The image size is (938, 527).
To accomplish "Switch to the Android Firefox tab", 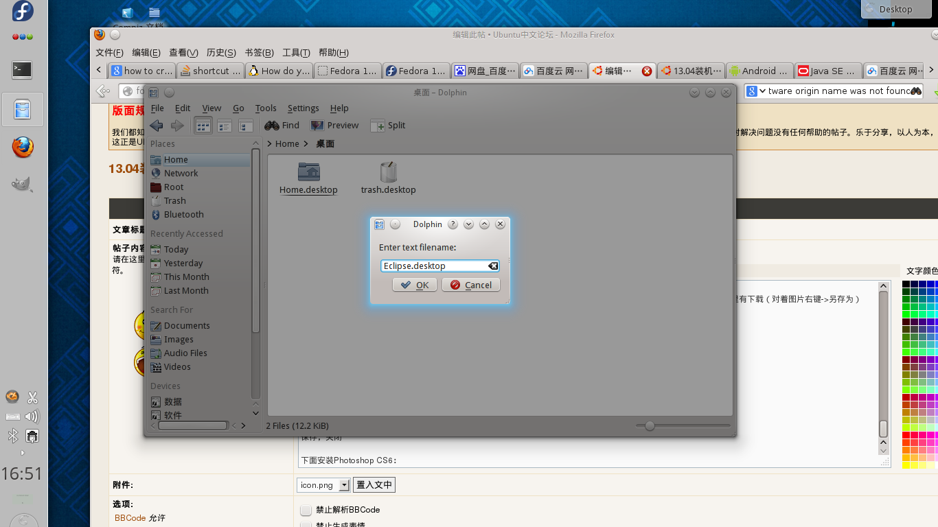I will (759, 71).
